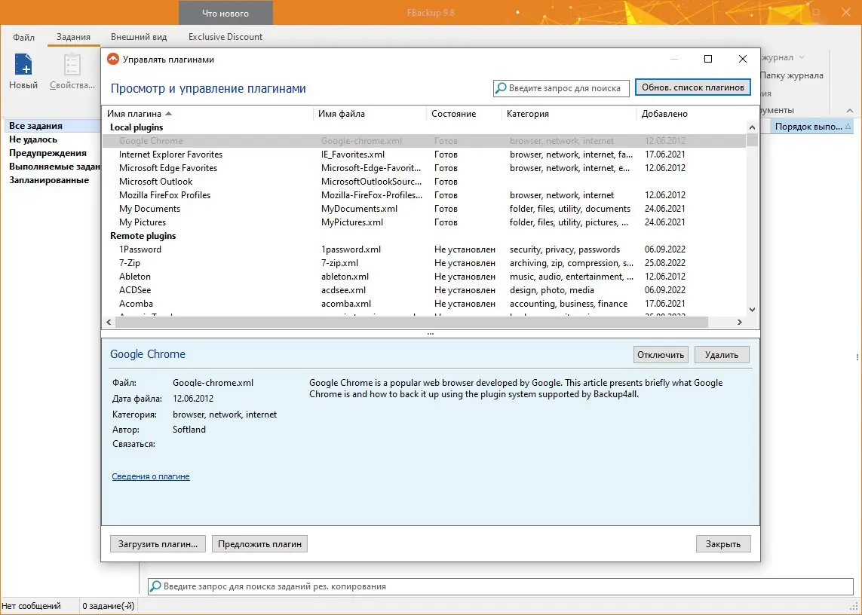862x615 pixels.
Task: Select the Microsoft Outlook plugin
Action: [x=424, y=182]
